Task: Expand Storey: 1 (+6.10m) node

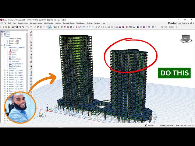Action: click(5, 71)
